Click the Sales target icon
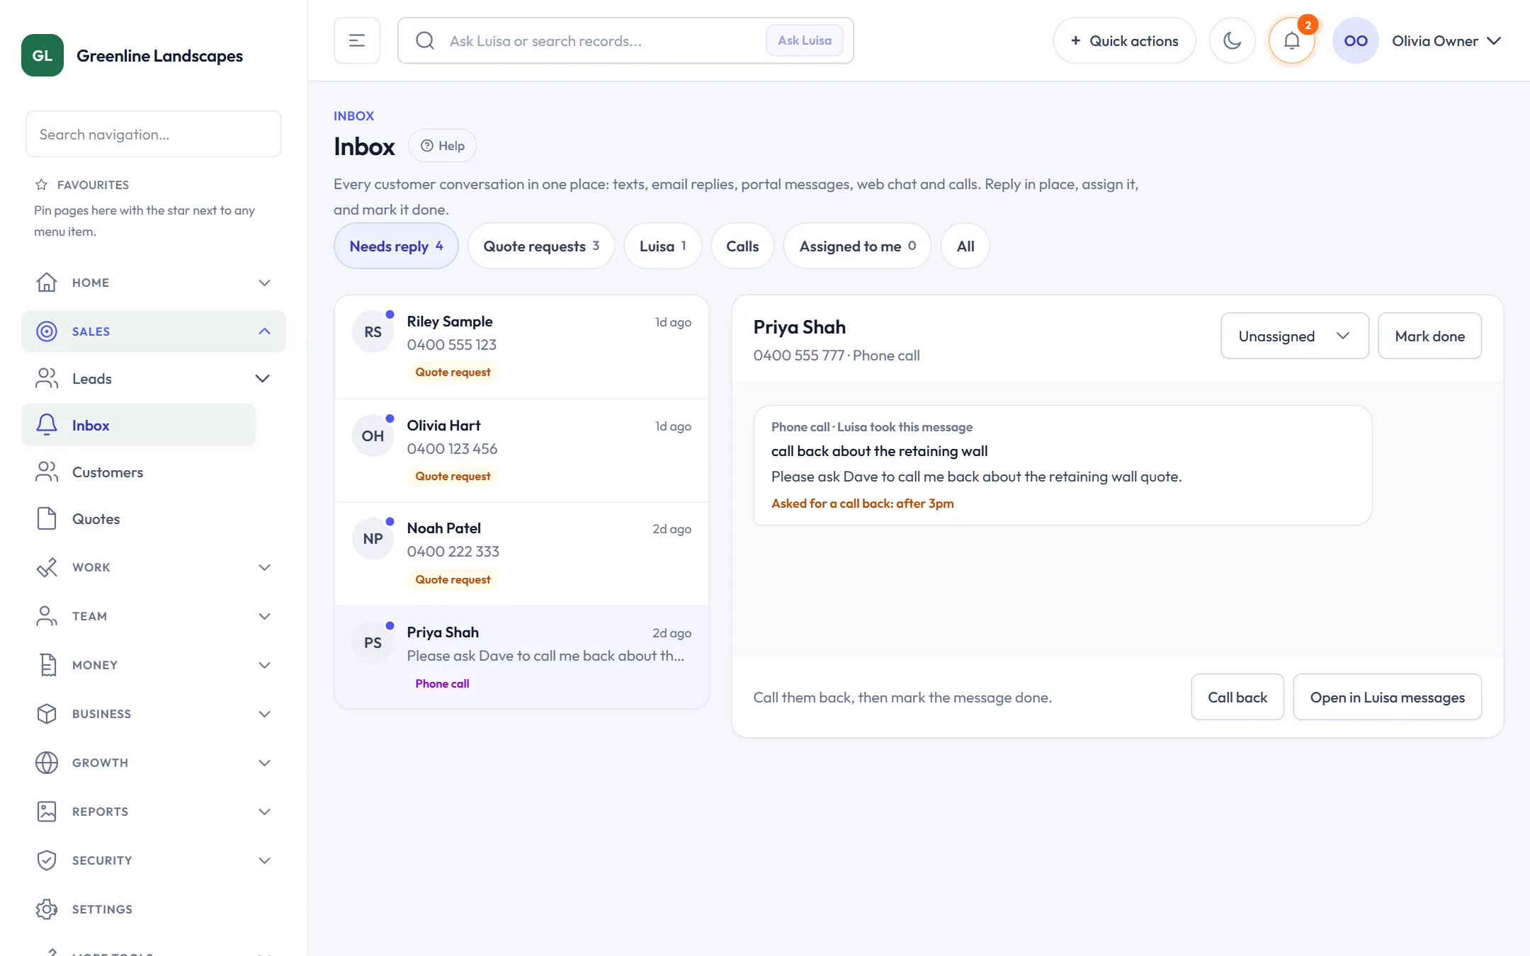Viewport: 1530px width, 956px height. pos(47,331)
